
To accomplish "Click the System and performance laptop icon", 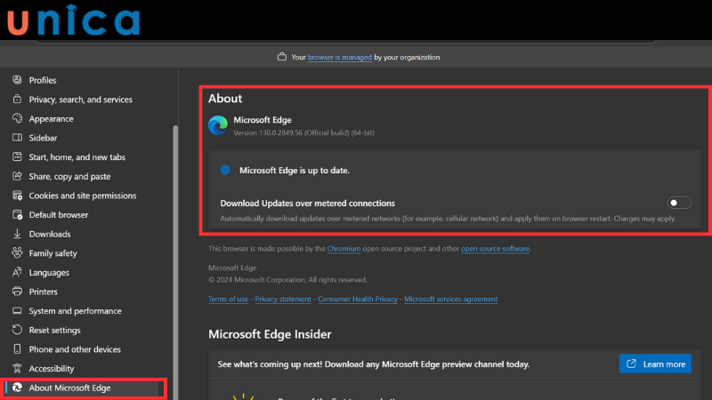I will (x=17, y=310).
